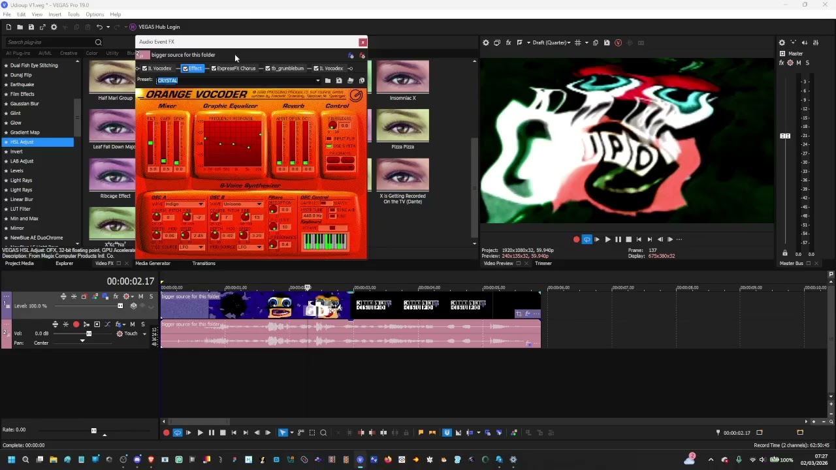Select Levels in the plug-in list
This screenshot has width=836, height=470.
(x=17, y=170)
